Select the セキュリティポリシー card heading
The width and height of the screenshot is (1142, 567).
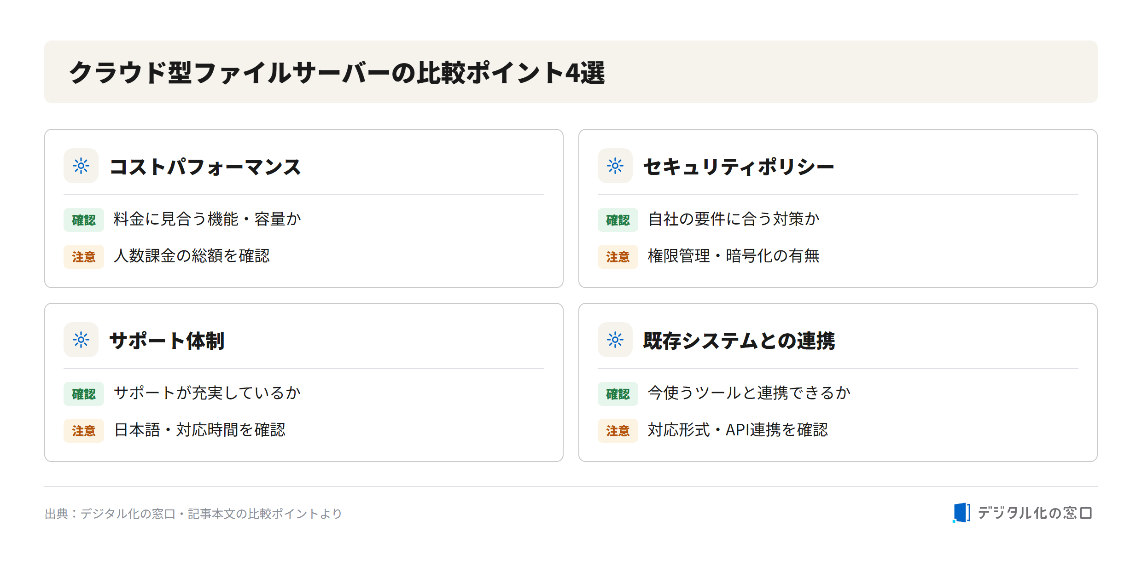(x=739, y=167)
